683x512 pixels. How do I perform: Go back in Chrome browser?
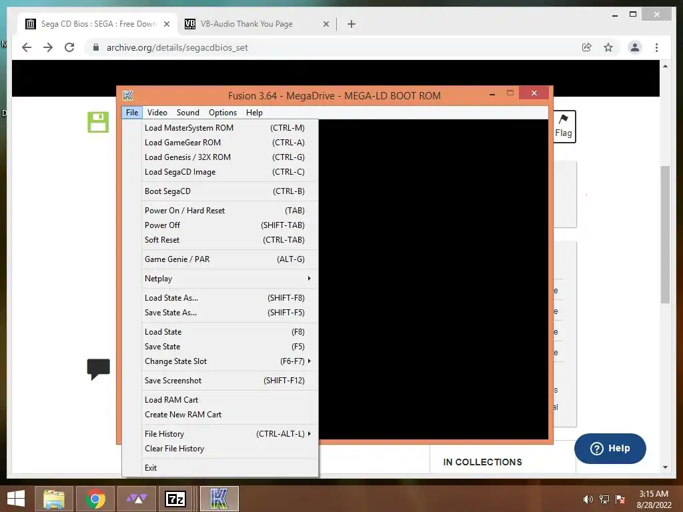click(27, 47)
